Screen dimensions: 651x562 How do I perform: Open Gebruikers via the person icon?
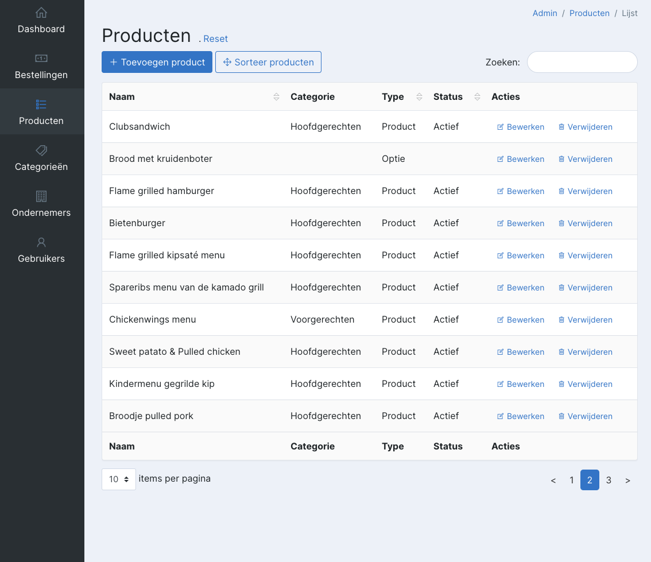tap(41, 242)
